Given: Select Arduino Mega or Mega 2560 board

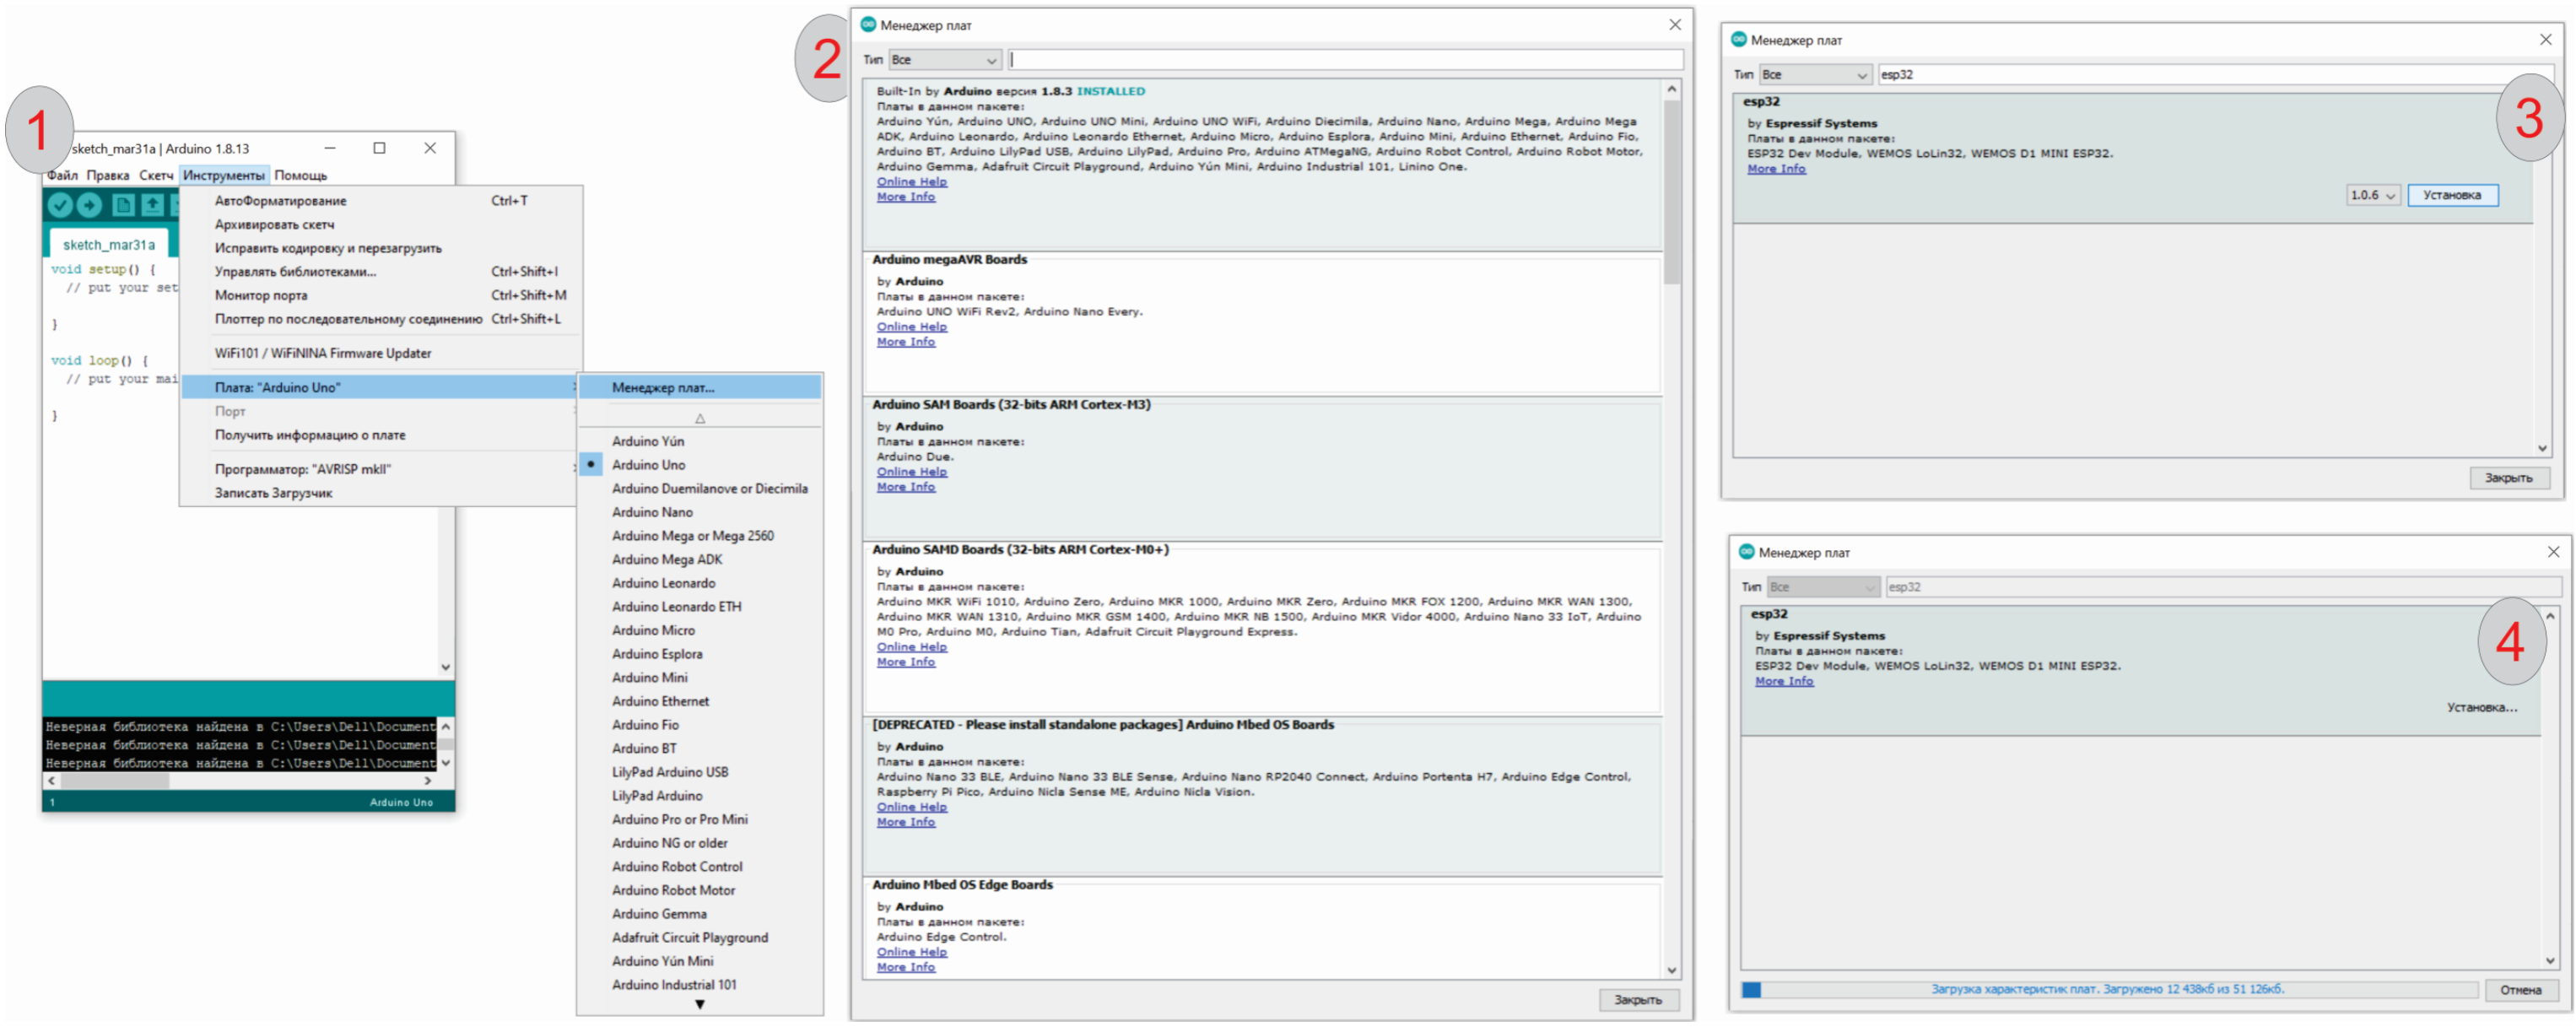Looking at the screenshot, I should point(692,536).
